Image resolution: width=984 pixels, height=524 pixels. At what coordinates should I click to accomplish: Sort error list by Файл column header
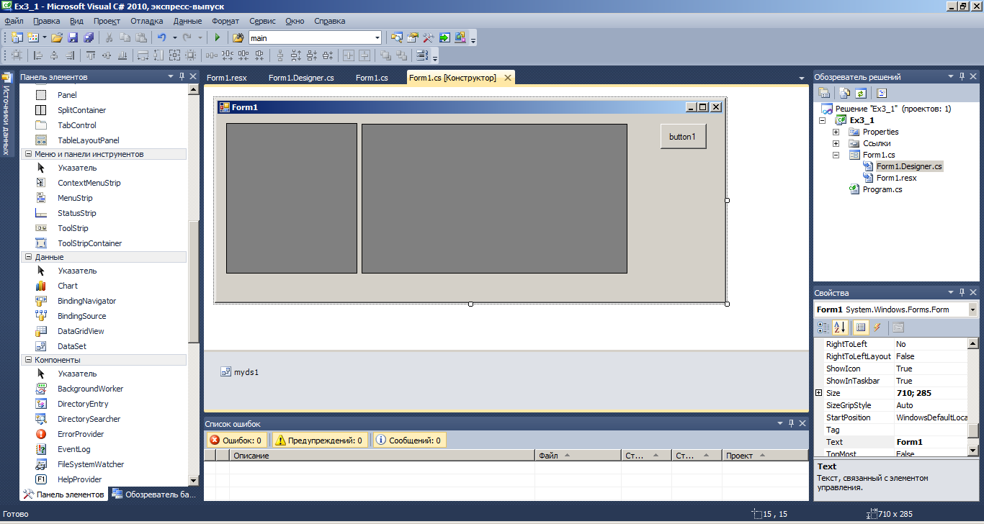[578, 456]
